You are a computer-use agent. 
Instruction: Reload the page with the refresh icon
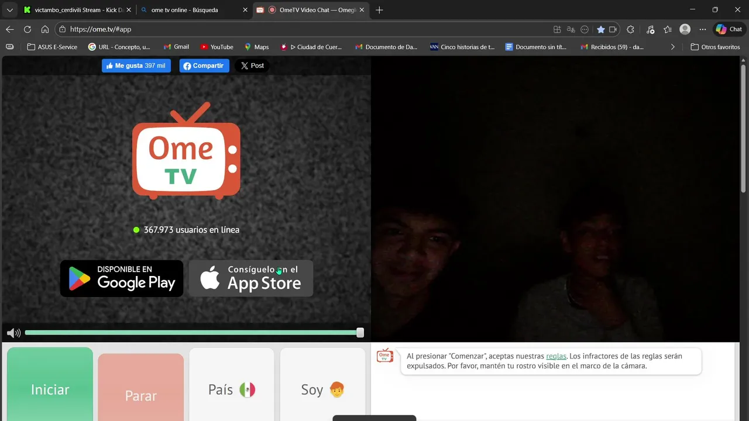click(28, 29)
